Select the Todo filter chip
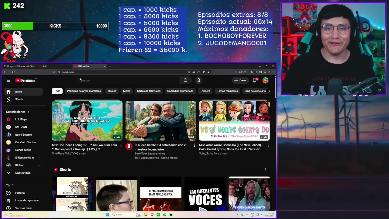 coord(57,91)
